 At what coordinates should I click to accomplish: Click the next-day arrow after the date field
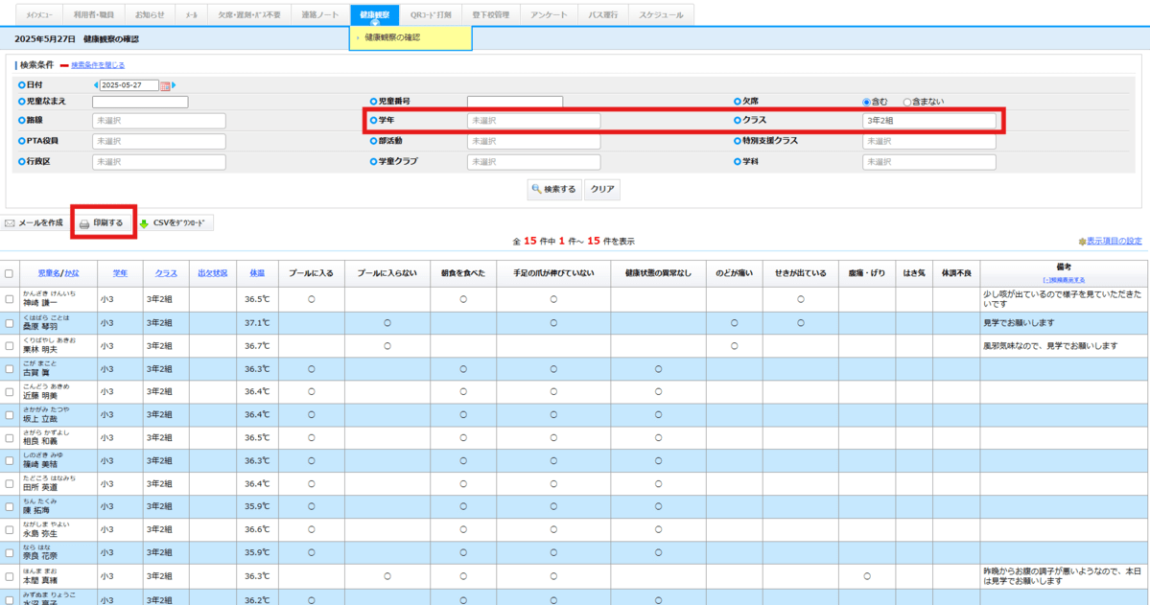[174, 85]
